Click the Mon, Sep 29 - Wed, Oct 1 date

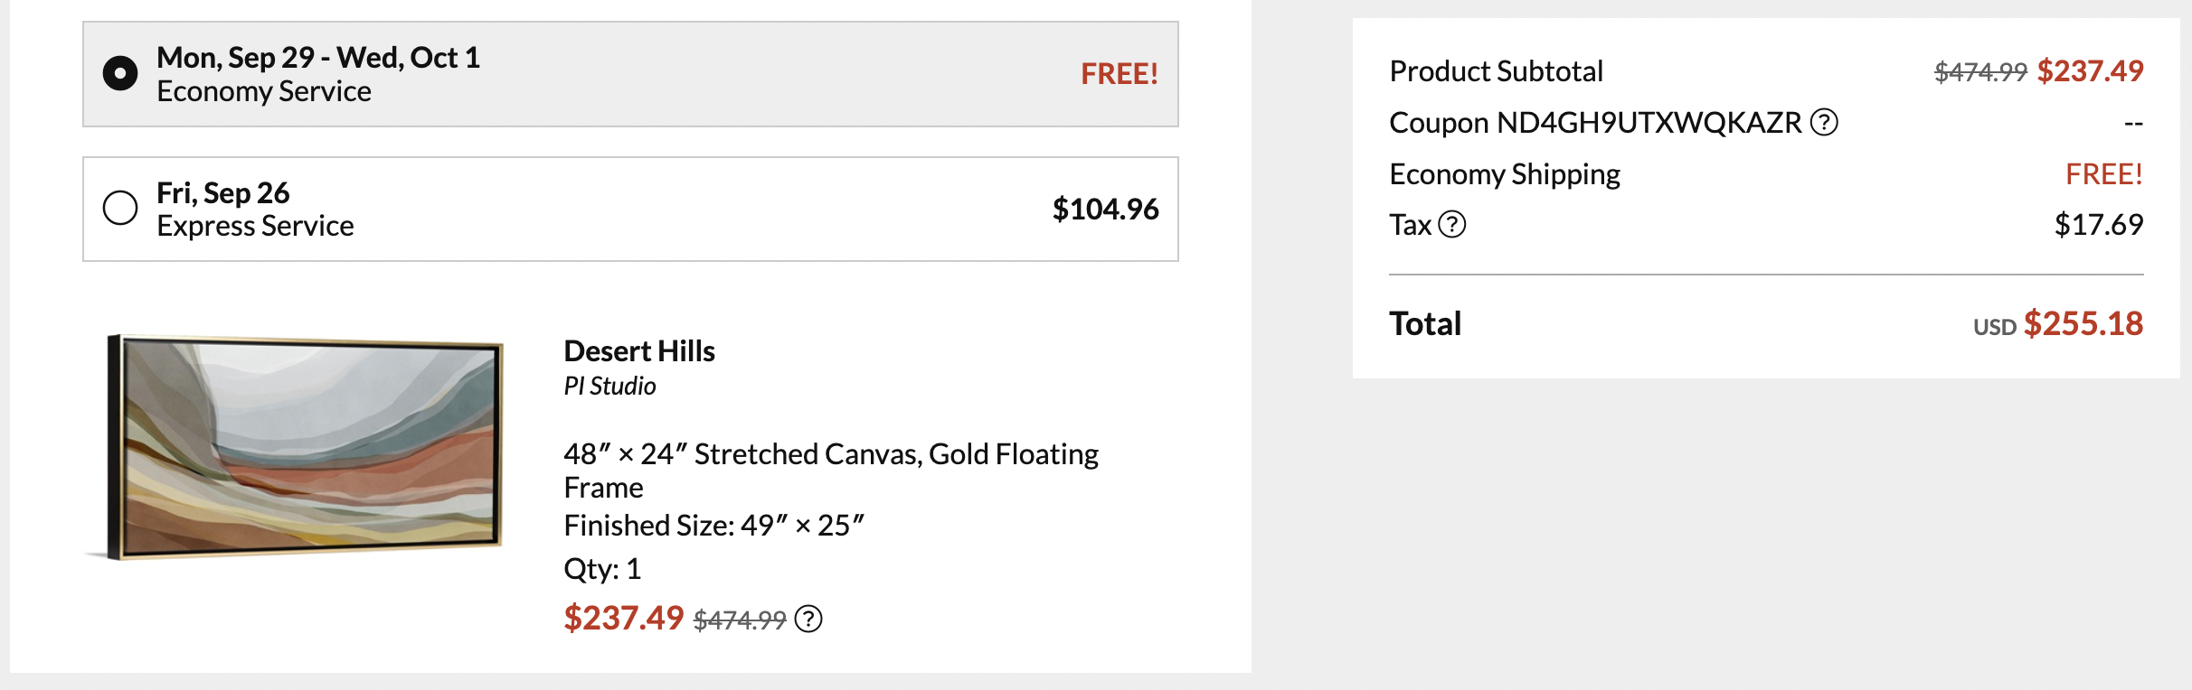click(317, 58)
